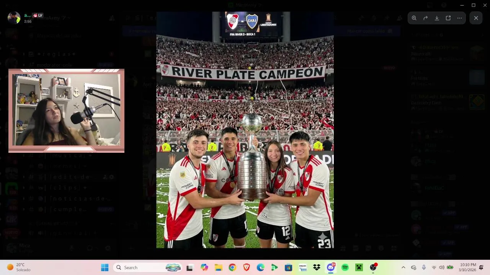Viewport: 490px width, 275px height.
Task: Click the River Plate trophy photo
Action: click(245, 130)
